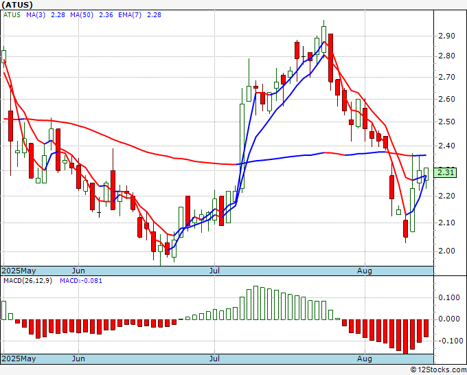Select the MACD value -0.081
The height and width of the screenshot is (375, 467).
pos(91,281)
